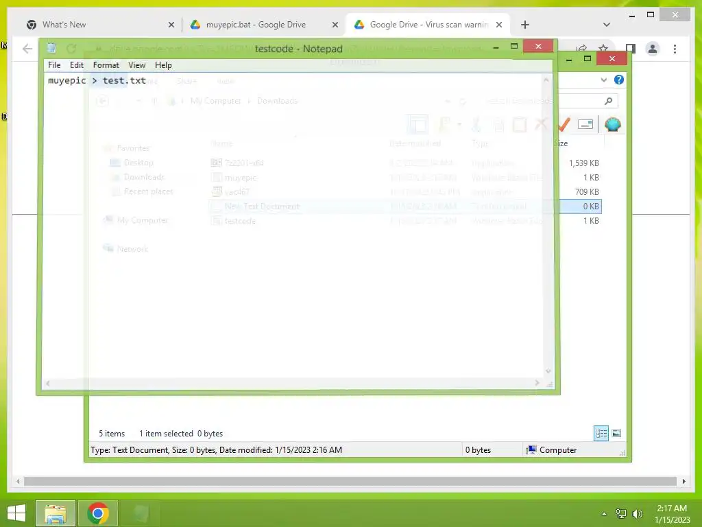Minimize the Chrome window
Image resolution: width=702 pixels, height=527 pixels.
coord(631,15)
